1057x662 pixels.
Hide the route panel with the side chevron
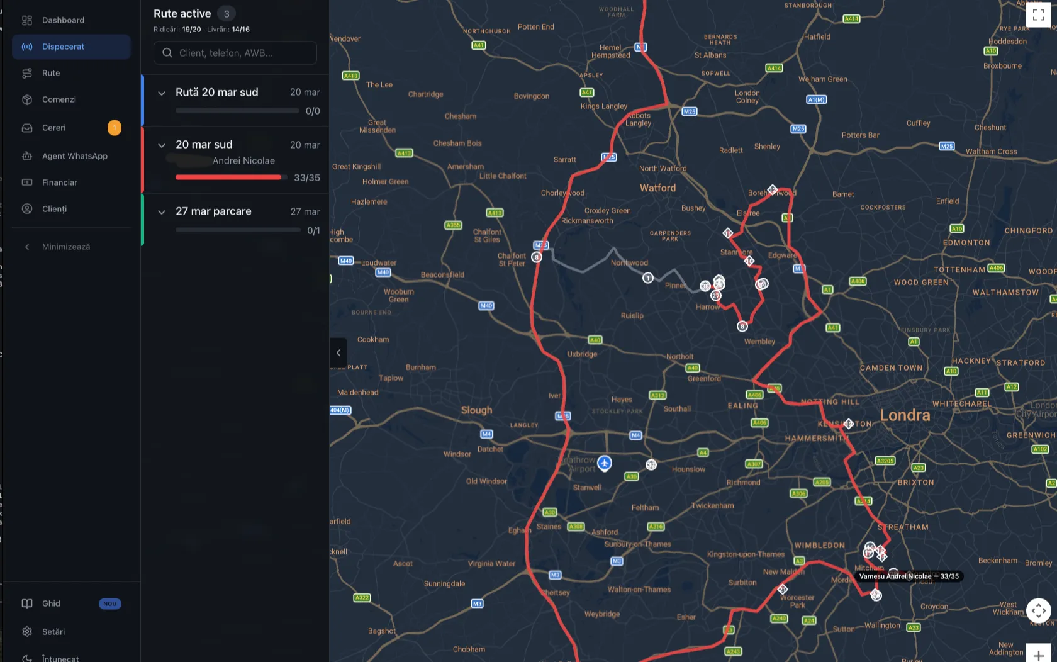tap(338, 352)
